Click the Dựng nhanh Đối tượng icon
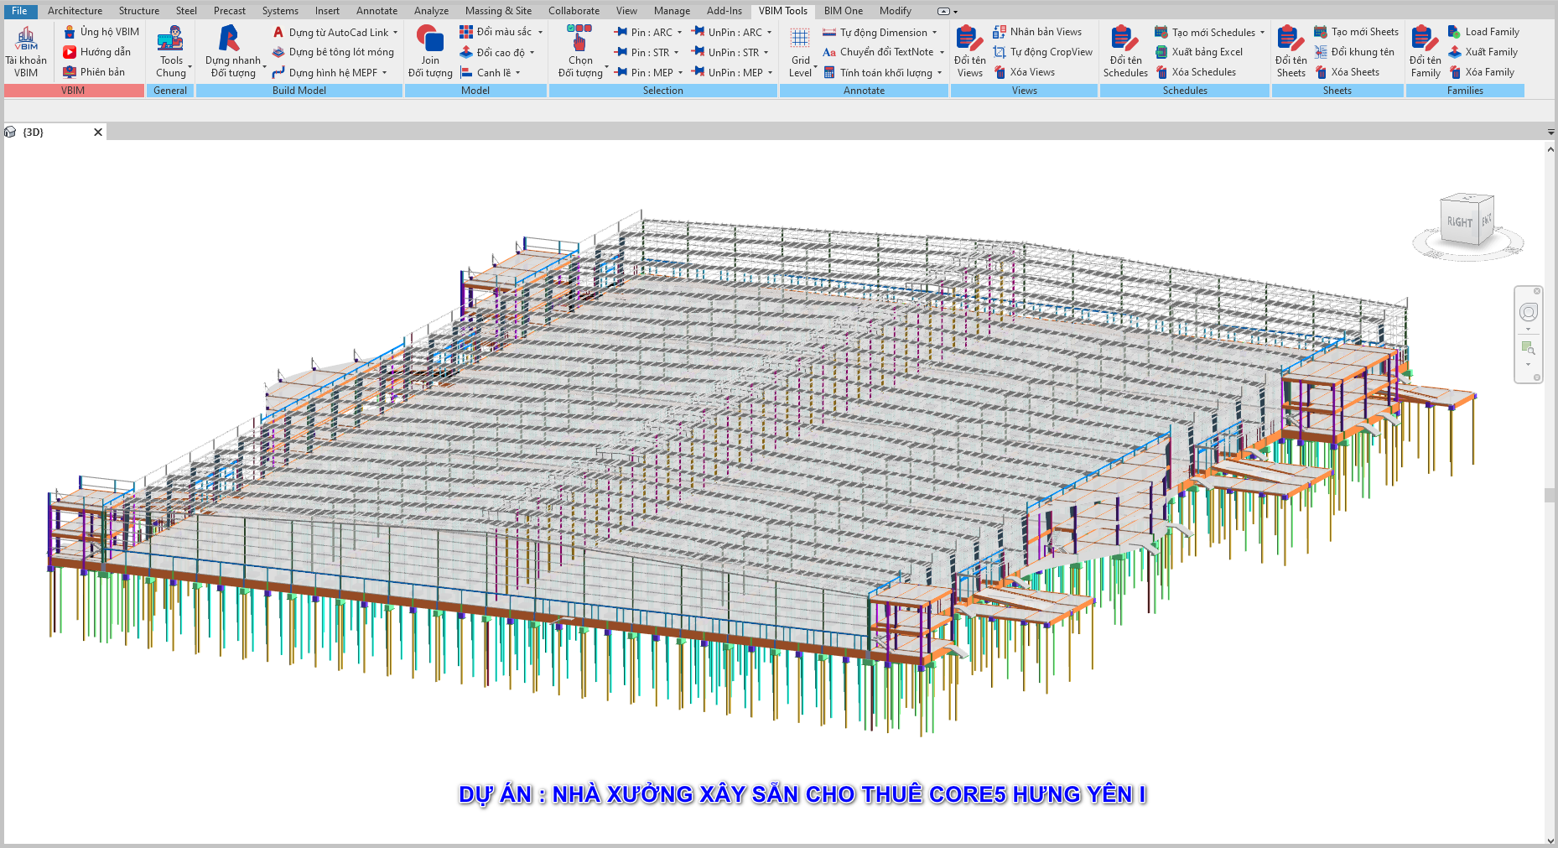 (x=229, y=39)
